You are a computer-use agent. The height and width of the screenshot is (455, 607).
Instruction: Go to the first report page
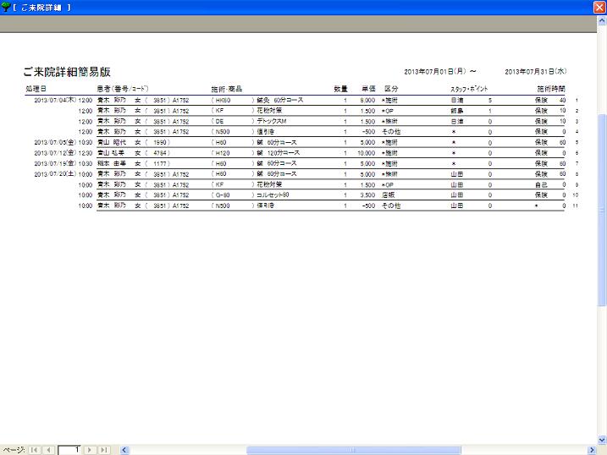[x=35, y=450]
